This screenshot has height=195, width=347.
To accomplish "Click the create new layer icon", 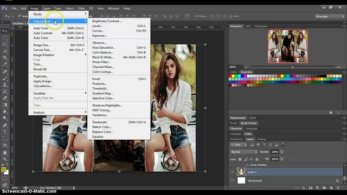I will pyautogui.click(x=331, y=188).
